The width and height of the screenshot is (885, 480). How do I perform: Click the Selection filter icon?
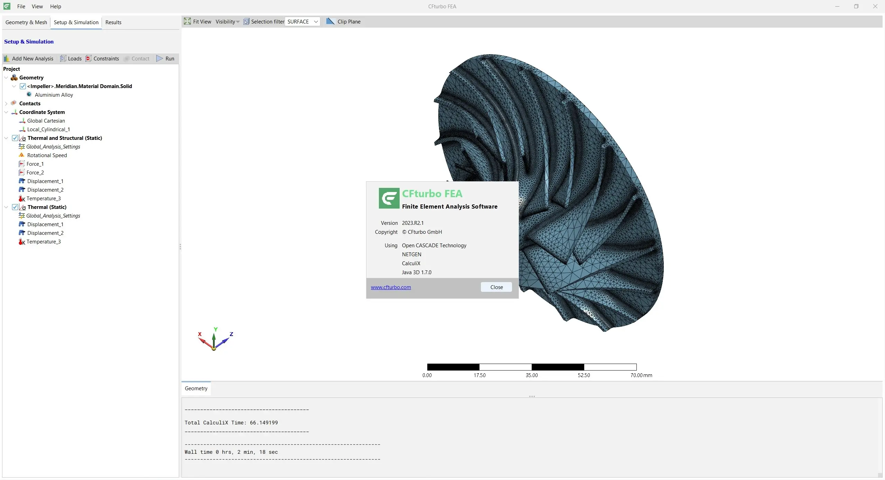(246, 22)
